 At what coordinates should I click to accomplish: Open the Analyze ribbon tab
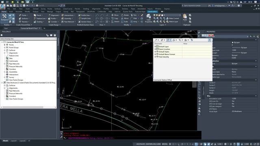(x=35, y=12)
